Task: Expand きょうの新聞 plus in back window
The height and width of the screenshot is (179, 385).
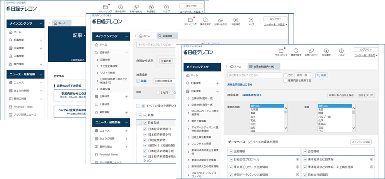Action: click(x=41, y=91)
